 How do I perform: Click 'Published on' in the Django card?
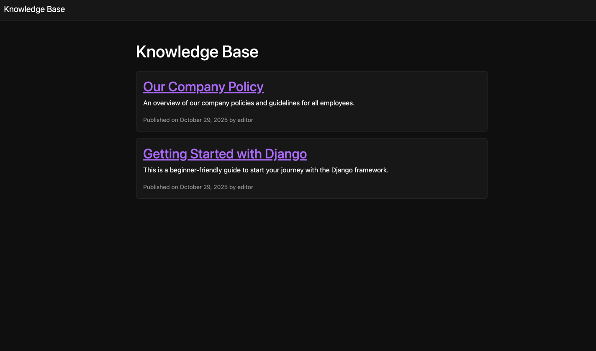[160, 187]
